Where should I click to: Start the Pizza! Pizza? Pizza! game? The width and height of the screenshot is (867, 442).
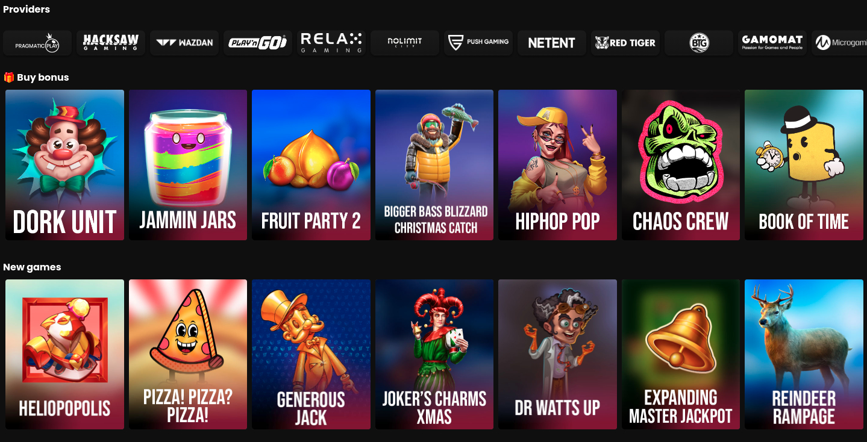click(188, 354)
